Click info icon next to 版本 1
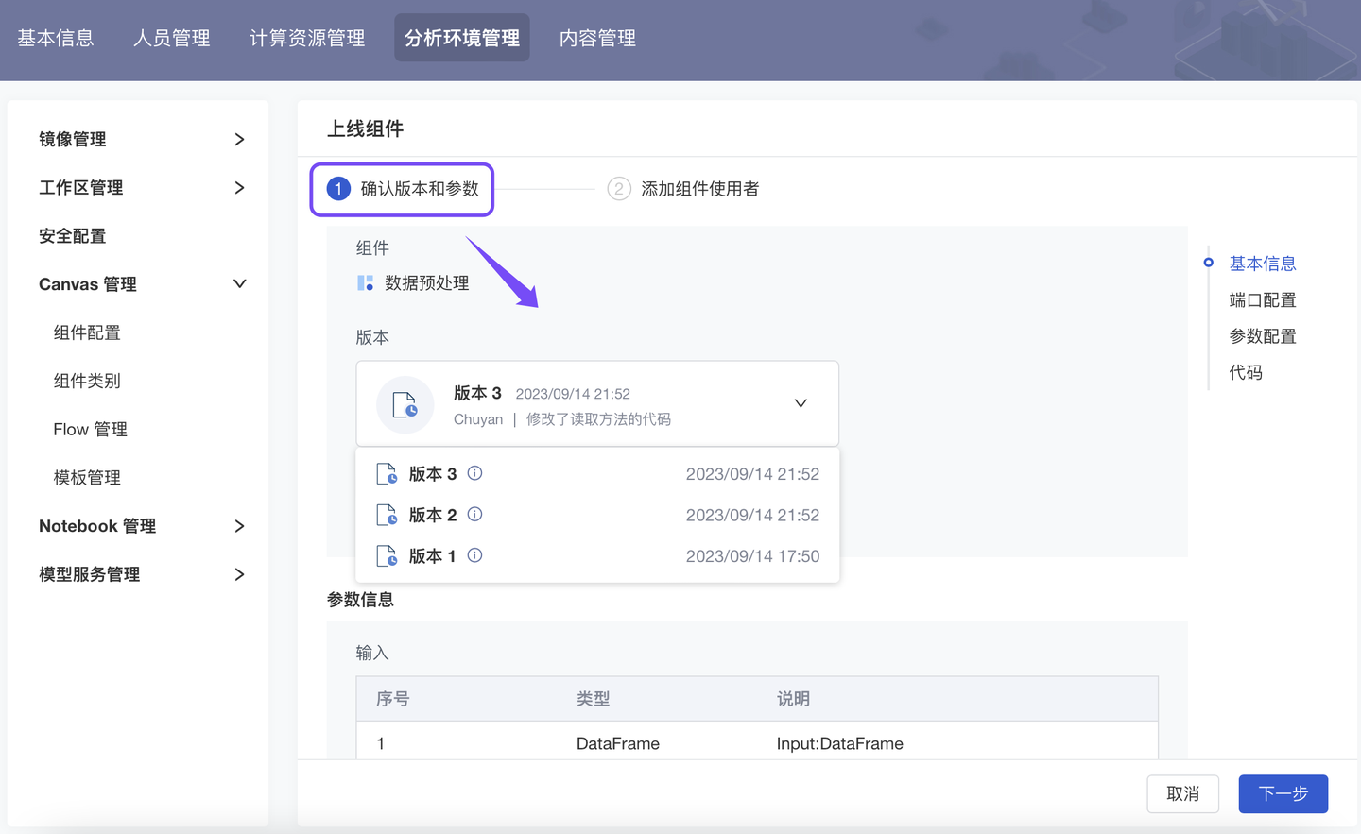The image size is (1361, 834). click(475, 555)
